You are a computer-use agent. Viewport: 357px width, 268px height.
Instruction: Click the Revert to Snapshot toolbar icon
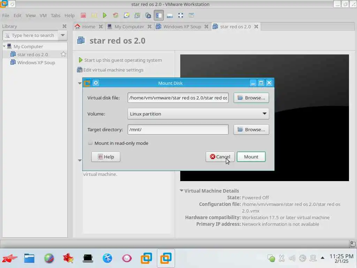click(137, 15)
